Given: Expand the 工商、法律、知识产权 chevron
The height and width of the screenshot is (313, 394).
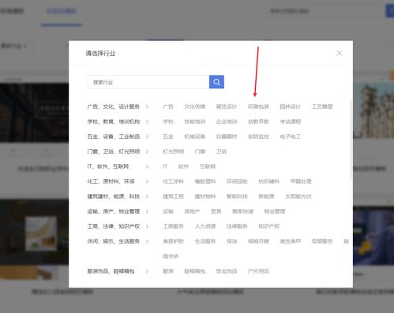Looking at the screenshot, I should click(x=147, y=226).
